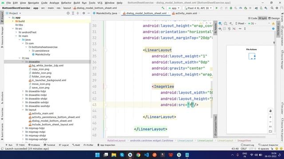
Task: Open the Refactor menu
Action: pos(66,3)
